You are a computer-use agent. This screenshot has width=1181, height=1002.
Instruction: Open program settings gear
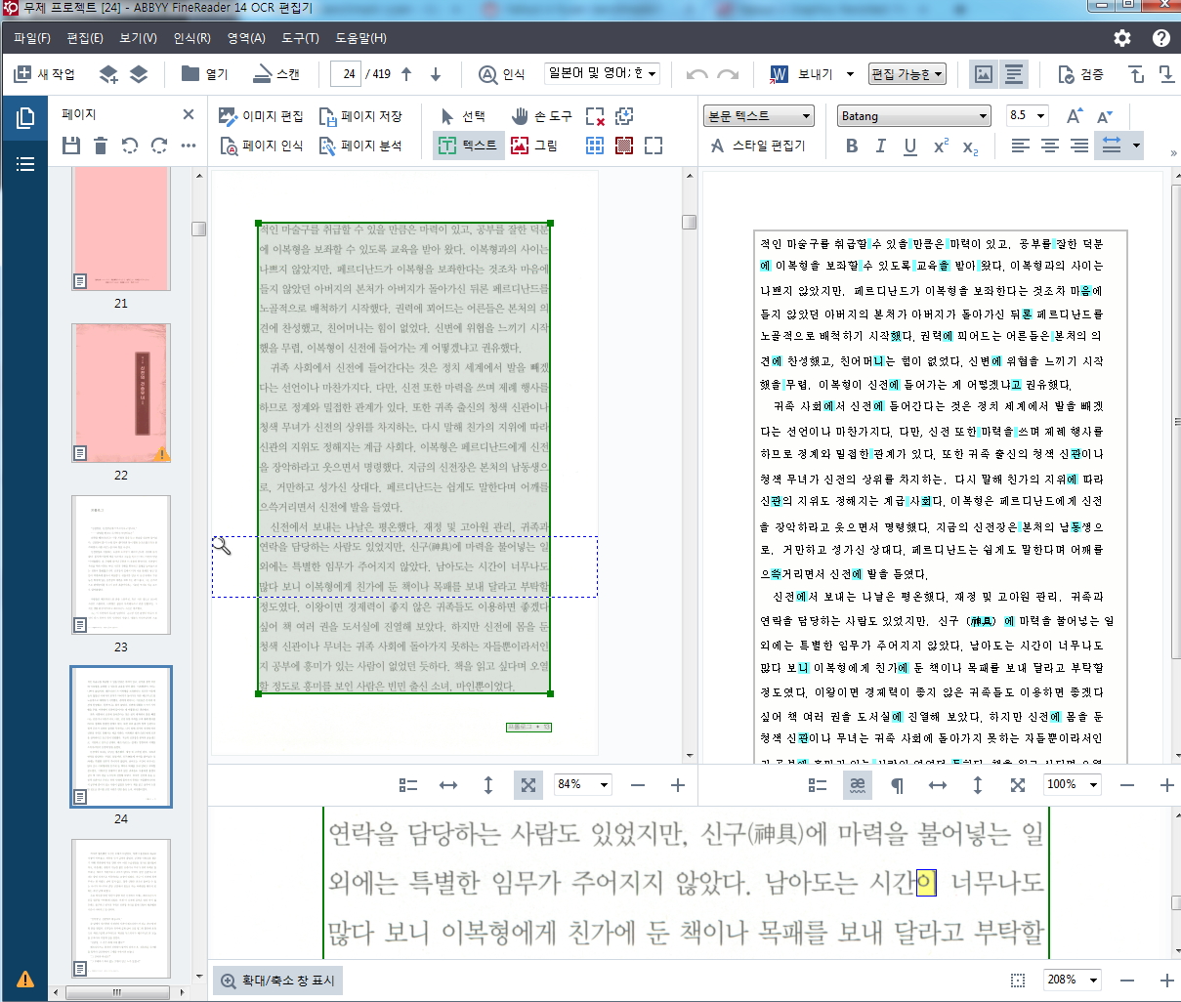[1122, 38]
